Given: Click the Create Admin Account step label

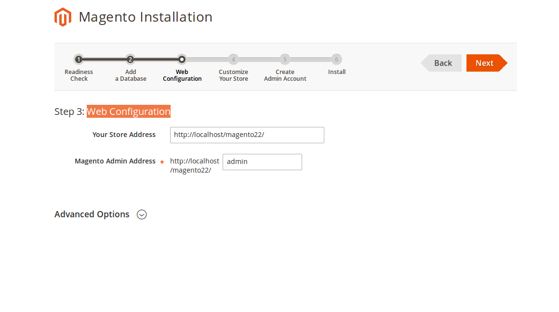Looking at the screenshot, I should click(x=285, y=75).
